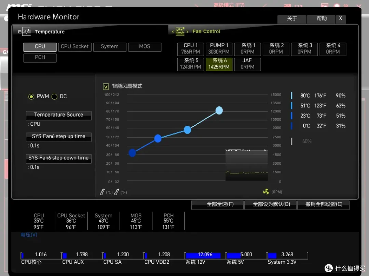The height and width of the screenshot is (276, 369).
Task: Click the highest fan curve point
Action: click(x=219, y=110)
